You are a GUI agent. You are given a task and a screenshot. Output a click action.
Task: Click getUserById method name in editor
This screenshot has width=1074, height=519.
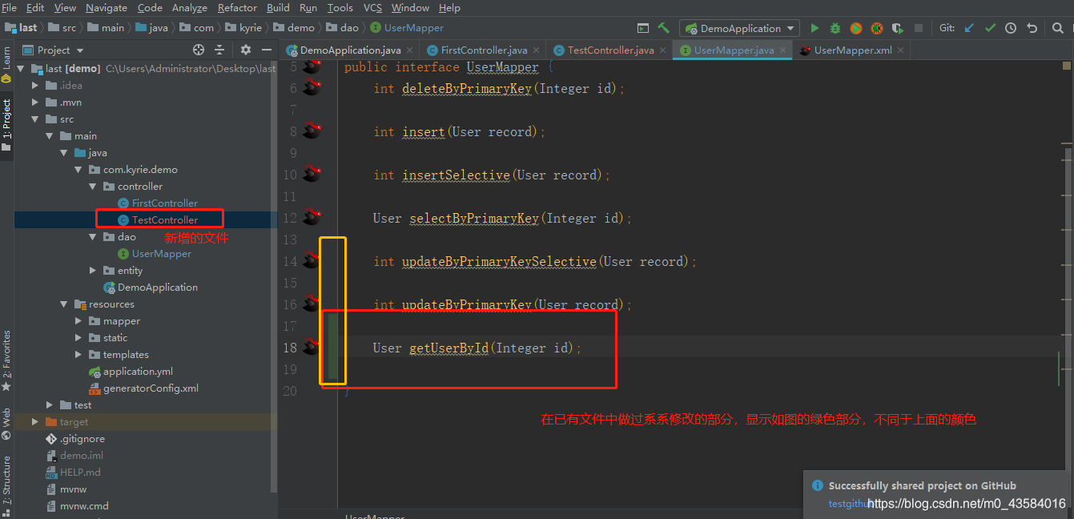pos(449,348)
